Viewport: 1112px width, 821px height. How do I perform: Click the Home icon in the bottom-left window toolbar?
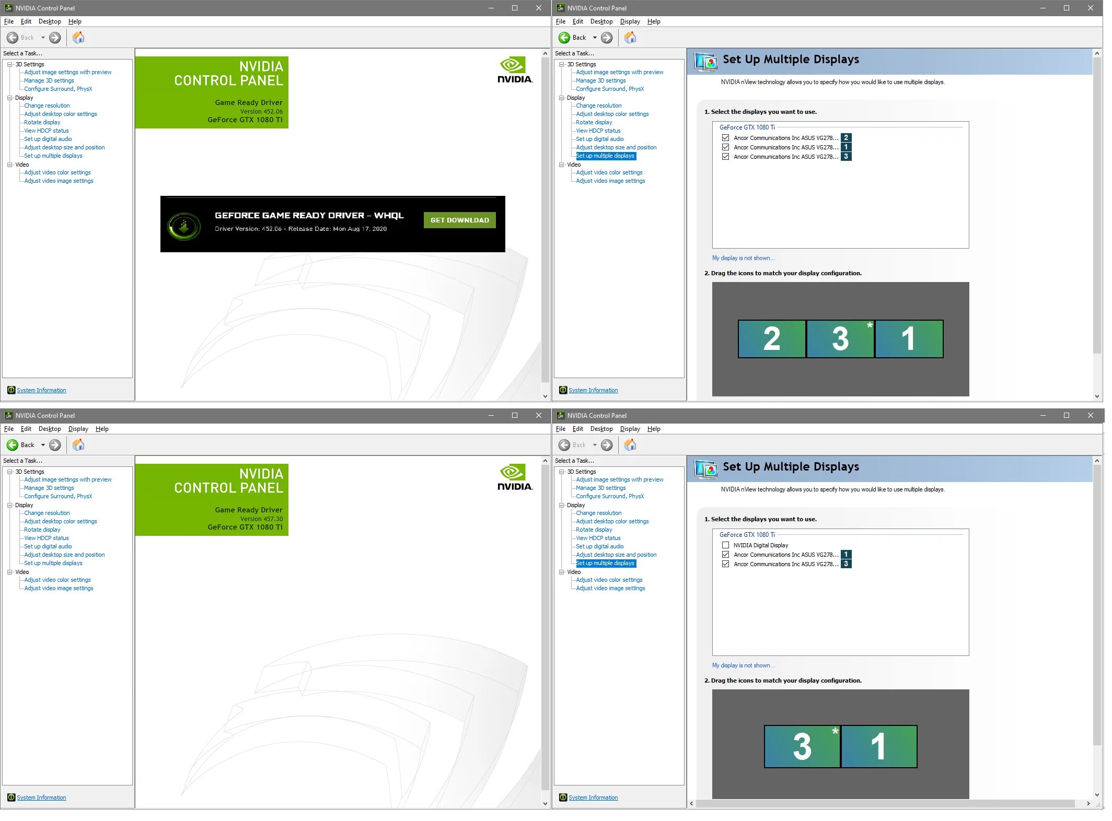78,445
